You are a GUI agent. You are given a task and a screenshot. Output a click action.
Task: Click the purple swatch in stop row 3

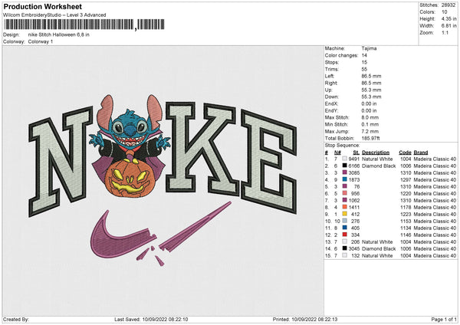[345, 172]
